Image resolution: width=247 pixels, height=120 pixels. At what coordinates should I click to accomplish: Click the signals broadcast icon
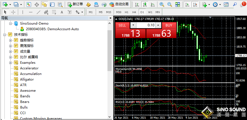(104, 4)
